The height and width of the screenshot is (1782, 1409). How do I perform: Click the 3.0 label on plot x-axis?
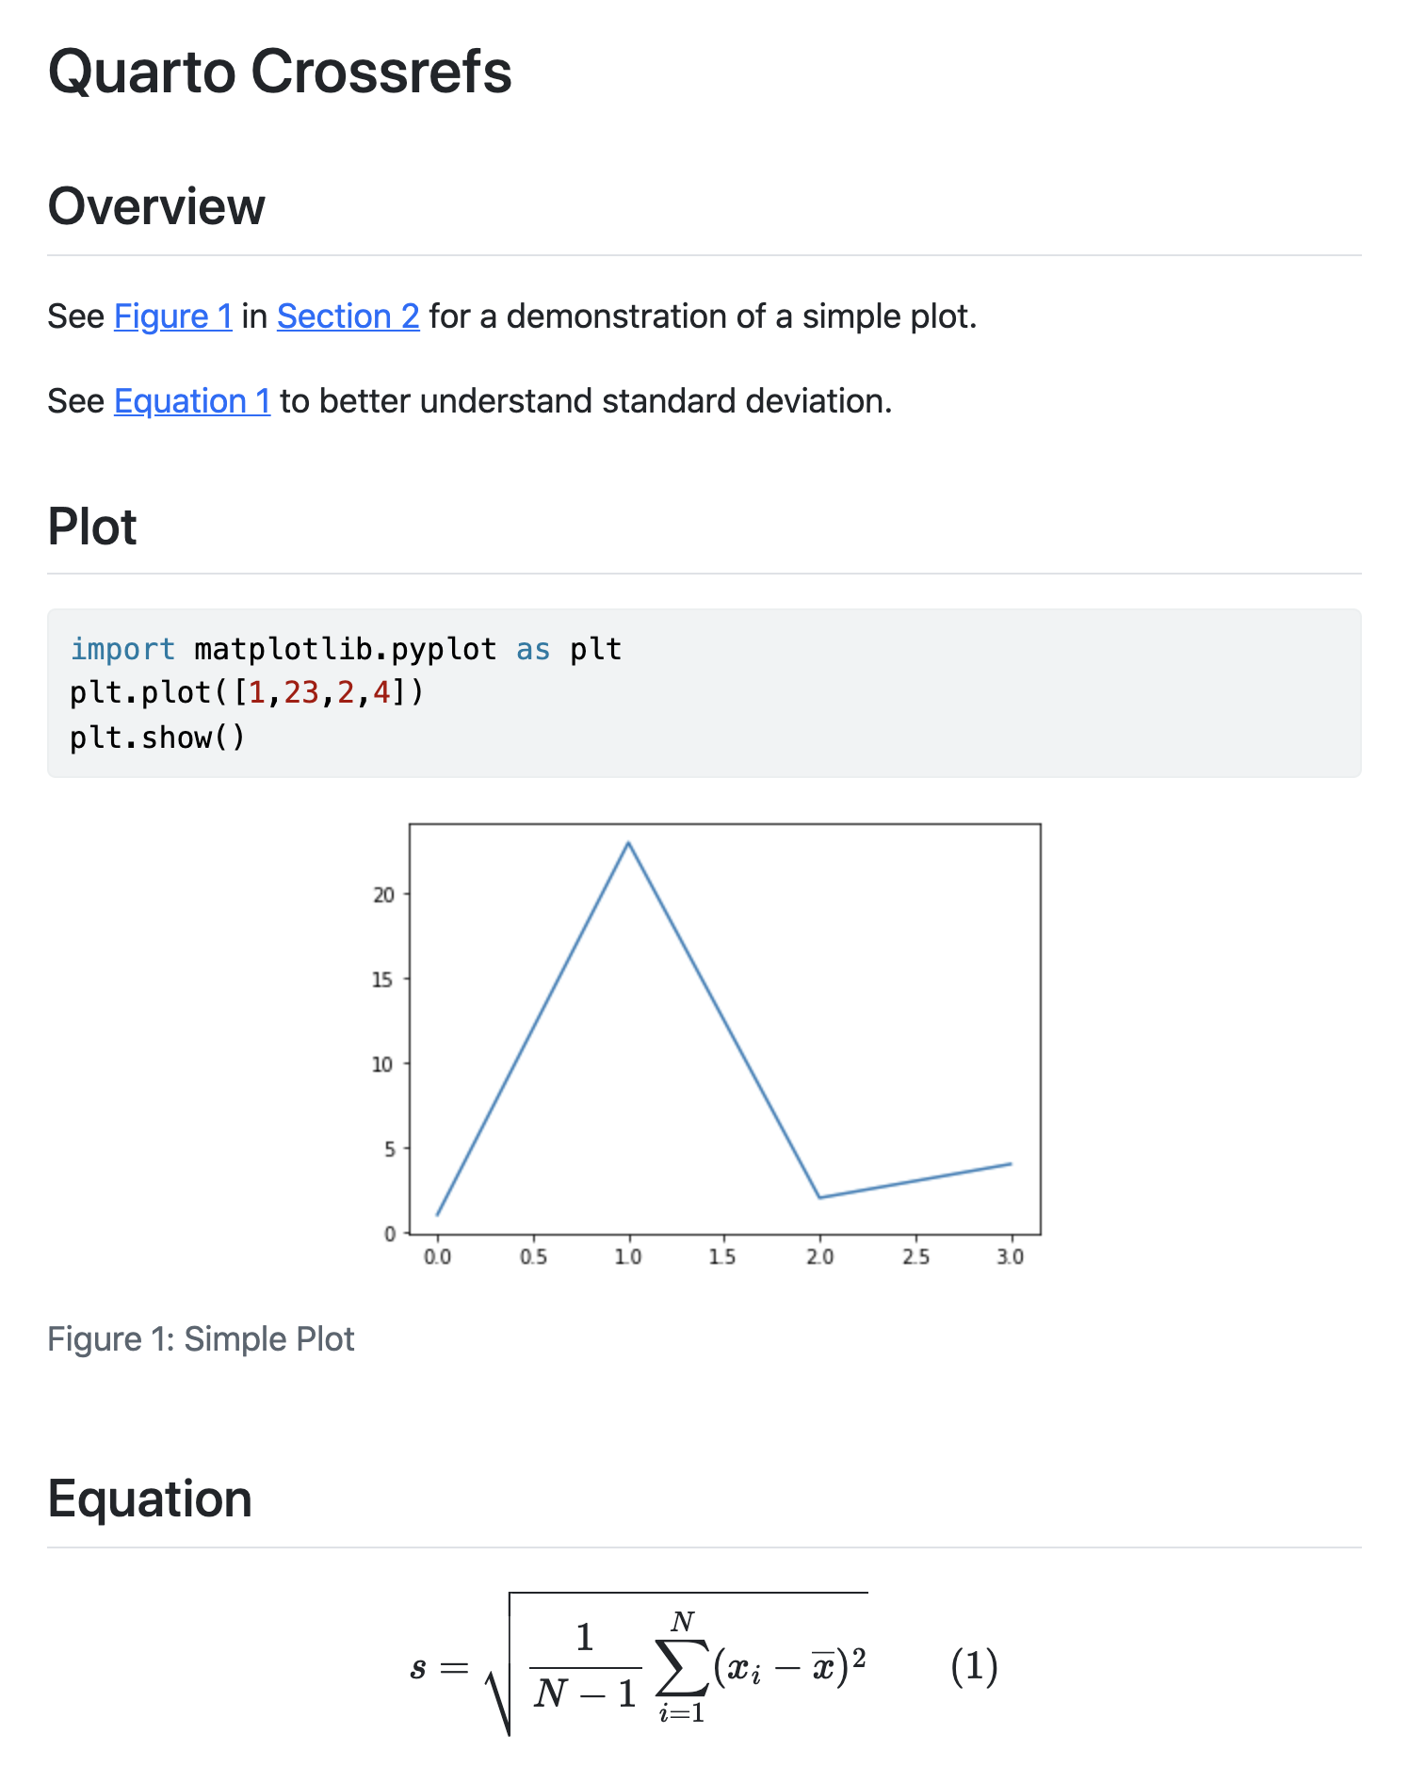click(1010, 1257)
